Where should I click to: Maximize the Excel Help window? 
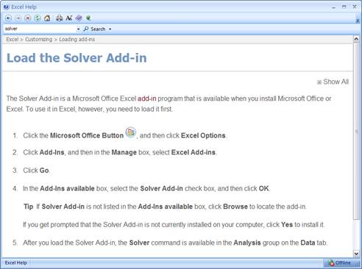[344, 7]
